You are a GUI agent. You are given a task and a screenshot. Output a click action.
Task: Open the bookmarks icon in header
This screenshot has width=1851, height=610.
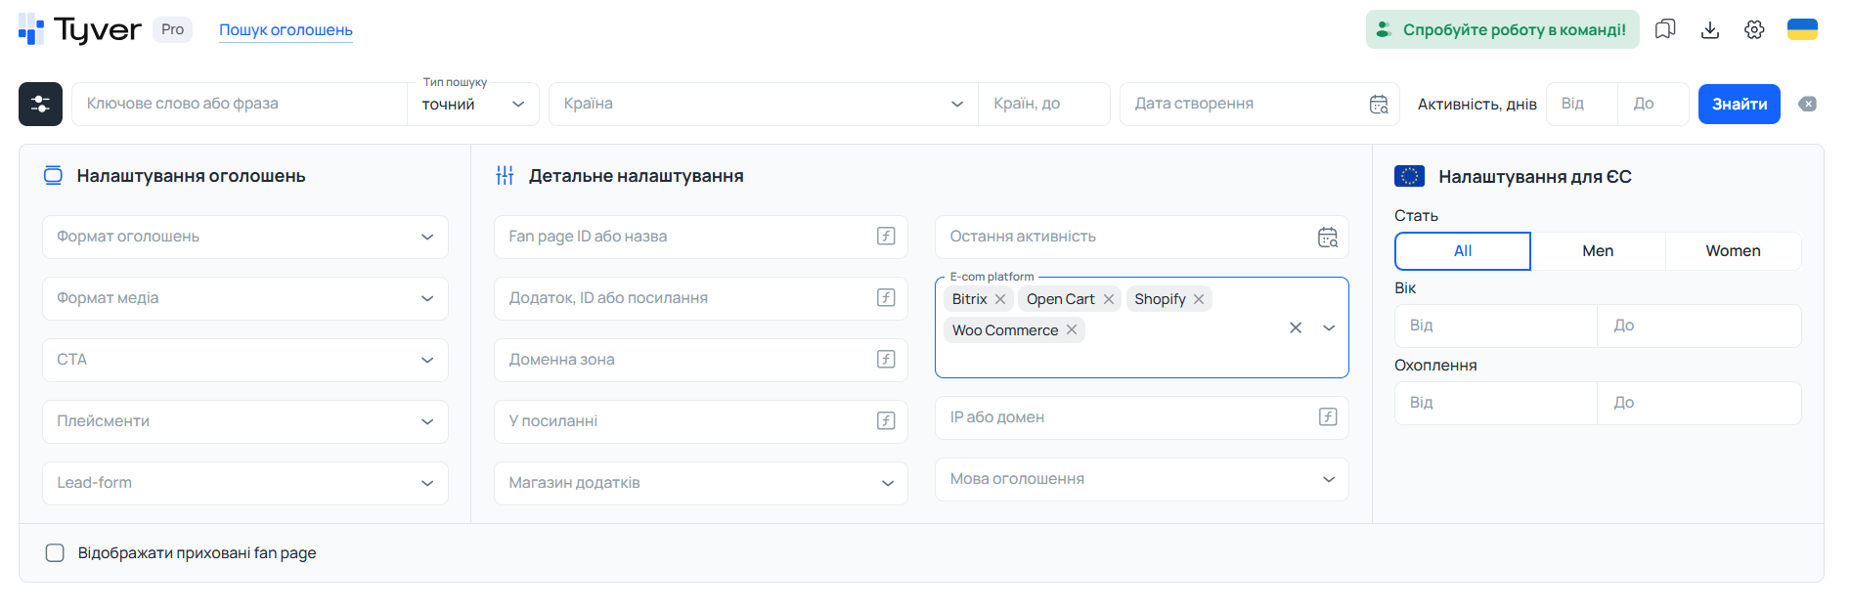[x=1665, y=29]
